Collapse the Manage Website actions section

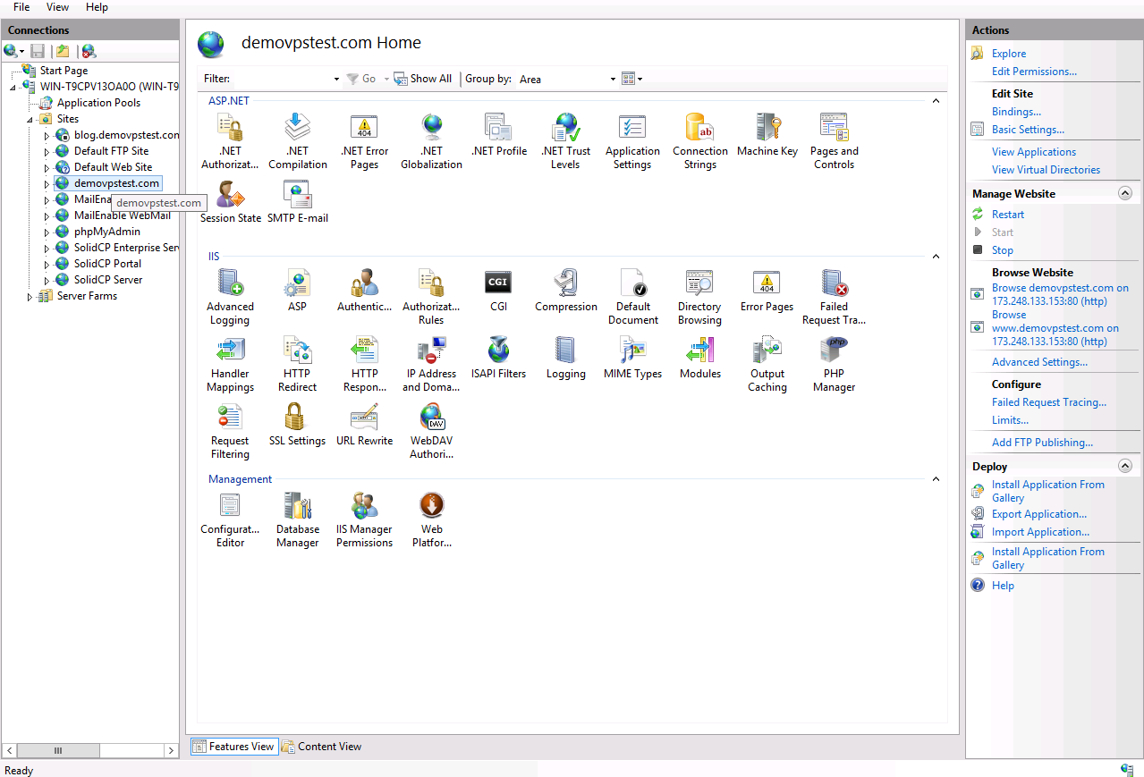[x=1125, y=193]
